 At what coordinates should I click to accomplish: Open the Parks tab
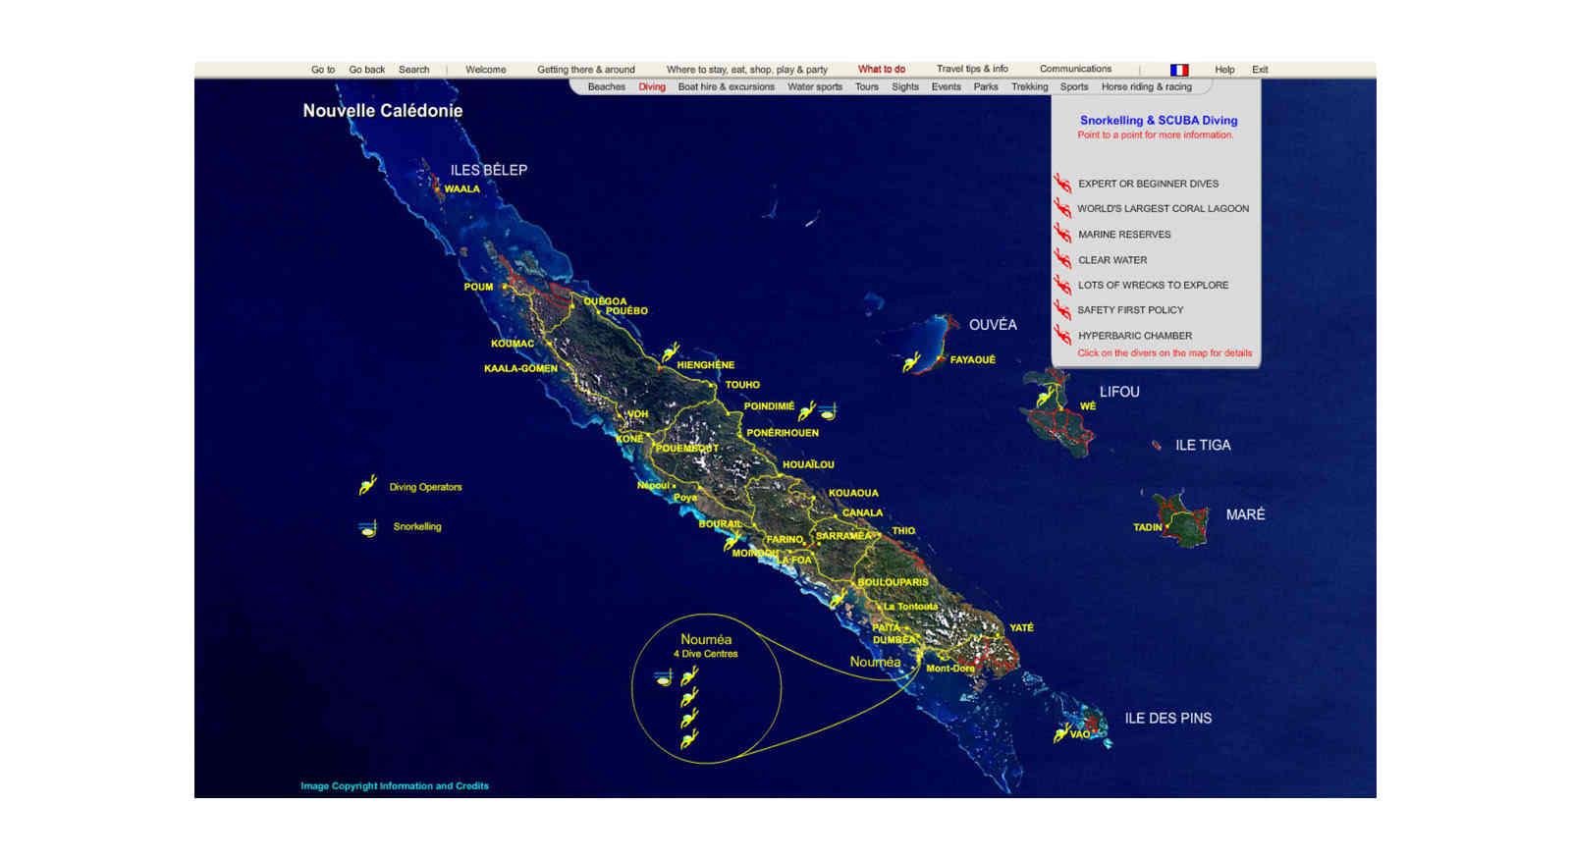(x=986, y=86)
